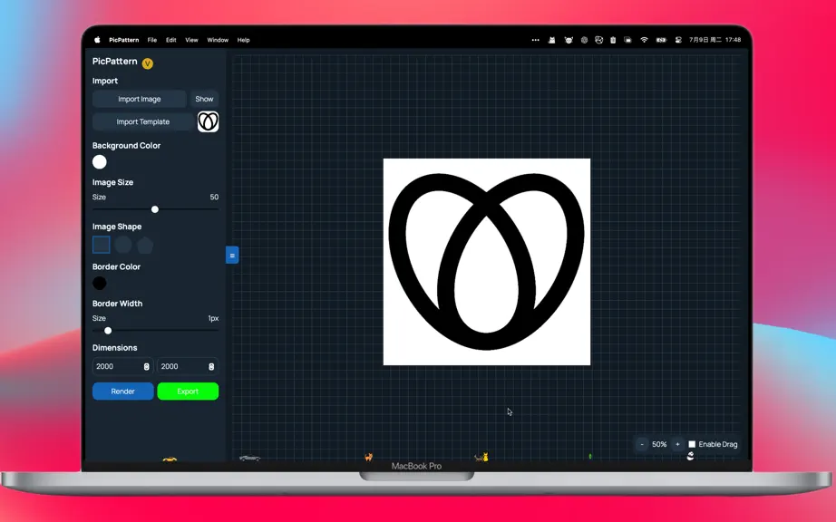This screenshot has width=836, height=522.
Task: Click the yellow car at the sidebar bottom
Action: point(170,459)
